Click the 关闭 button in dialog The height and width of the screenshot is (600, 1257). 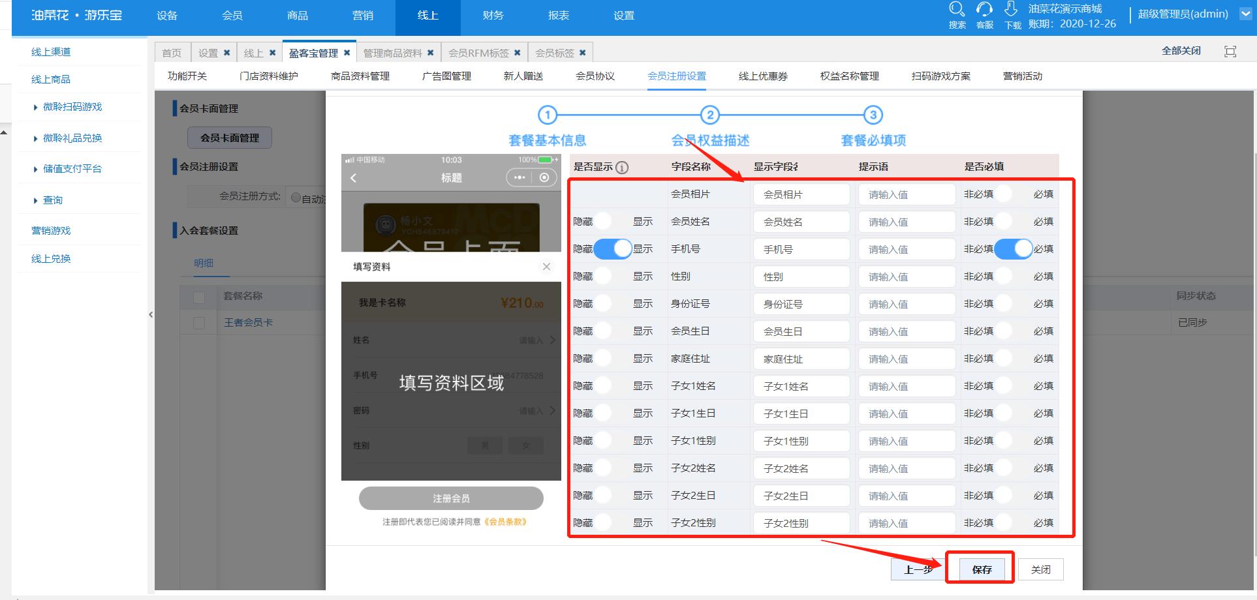1041,569
